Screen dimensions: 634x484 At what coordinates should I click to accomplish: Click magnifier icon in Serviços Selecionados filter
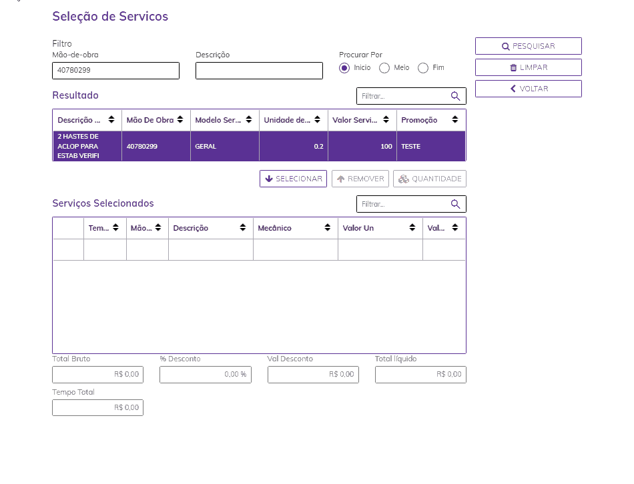455,204
